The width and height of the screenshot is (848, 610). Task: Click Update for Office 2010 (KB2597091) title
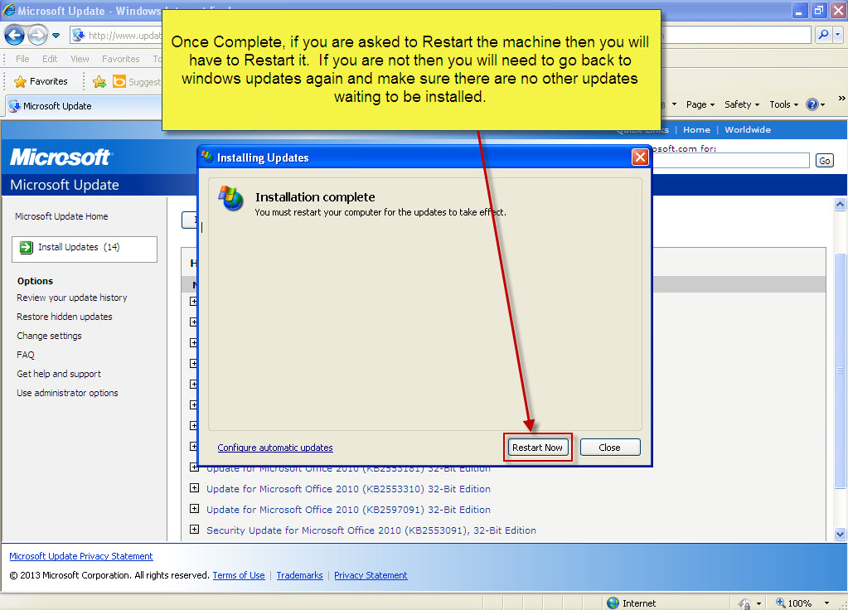click(348, 510)
